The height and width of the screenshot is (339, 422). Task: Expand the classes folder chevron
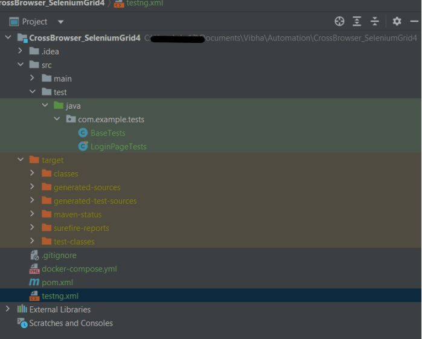(x=32, y=173)
